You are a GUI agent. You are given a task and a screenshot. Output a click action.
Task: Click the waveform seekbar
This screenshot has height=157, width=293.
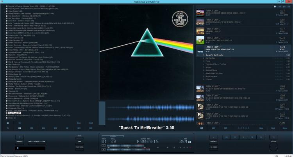pyautogui.click(x=146, y=113)
